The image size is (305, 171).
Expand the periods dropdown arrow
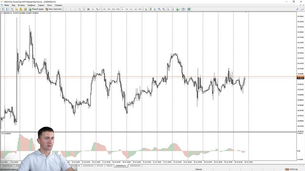click(185, 9)
